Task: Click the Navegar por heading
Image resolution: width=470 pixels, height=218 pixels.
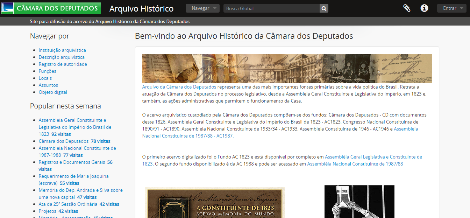Action: click(x=50, y=36)
